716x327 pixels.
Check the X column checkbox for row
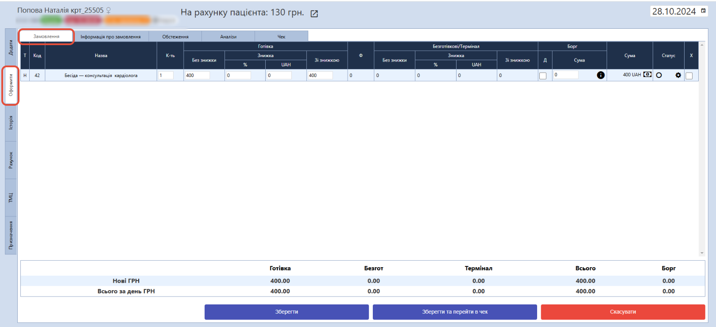click(689, 76)
